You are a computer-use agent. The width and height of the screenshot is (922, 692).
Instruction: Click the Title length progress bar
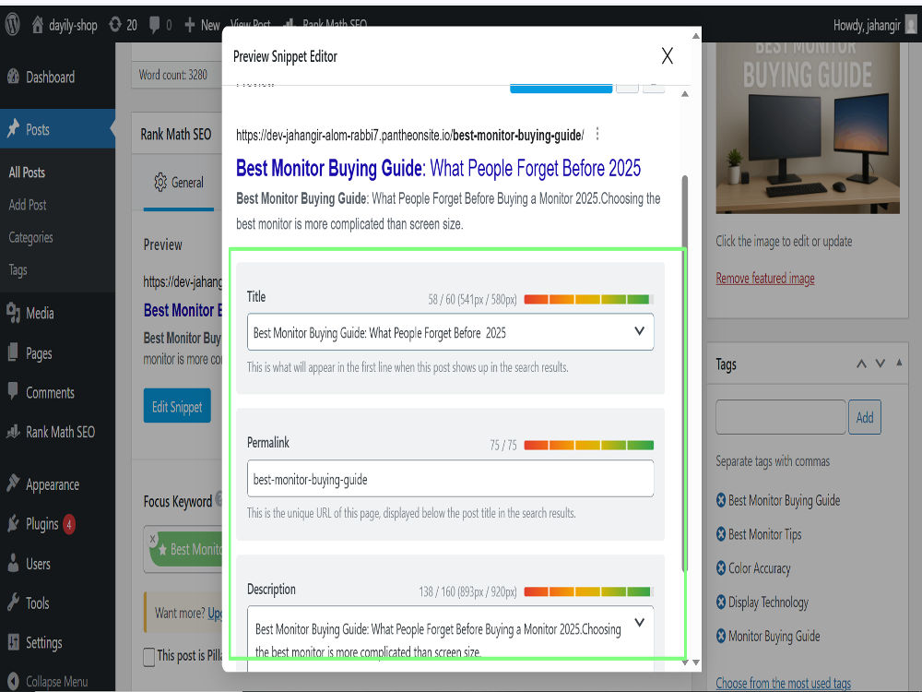click(x=588, y=300)
